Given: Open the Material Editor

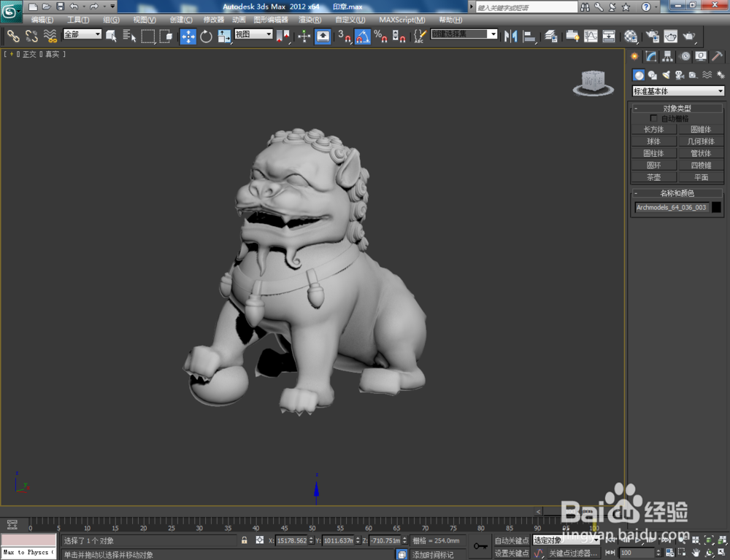Looking at the screenshot, I should click(x=631, y=36).
